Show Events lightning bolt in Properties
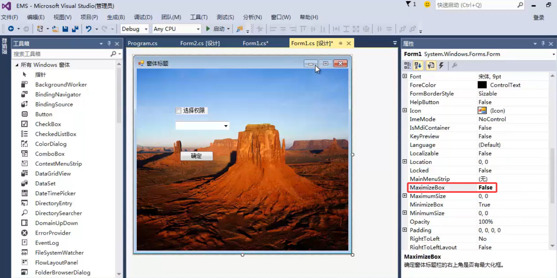The height and width of the screenshot is (278, 557). (x=441, y=65)
